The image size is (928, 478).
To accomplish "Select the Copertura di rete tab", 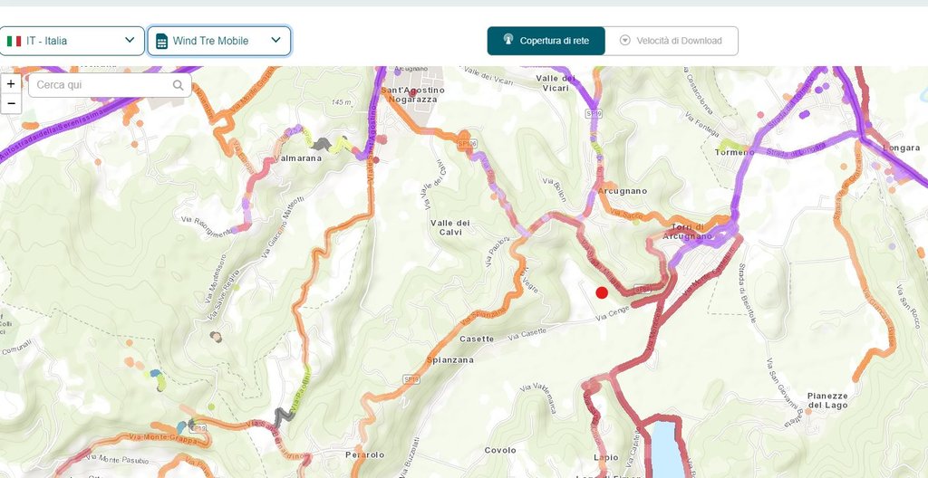I will pyautogui.click(x=546, y=41).
